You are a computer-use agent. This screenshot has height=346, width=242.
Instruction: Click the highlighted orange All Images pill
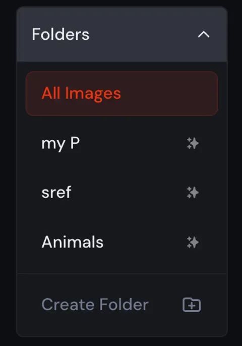[x=122, y=94]
